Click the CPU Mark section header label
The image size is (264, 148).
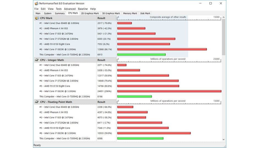tap(46, 18)
